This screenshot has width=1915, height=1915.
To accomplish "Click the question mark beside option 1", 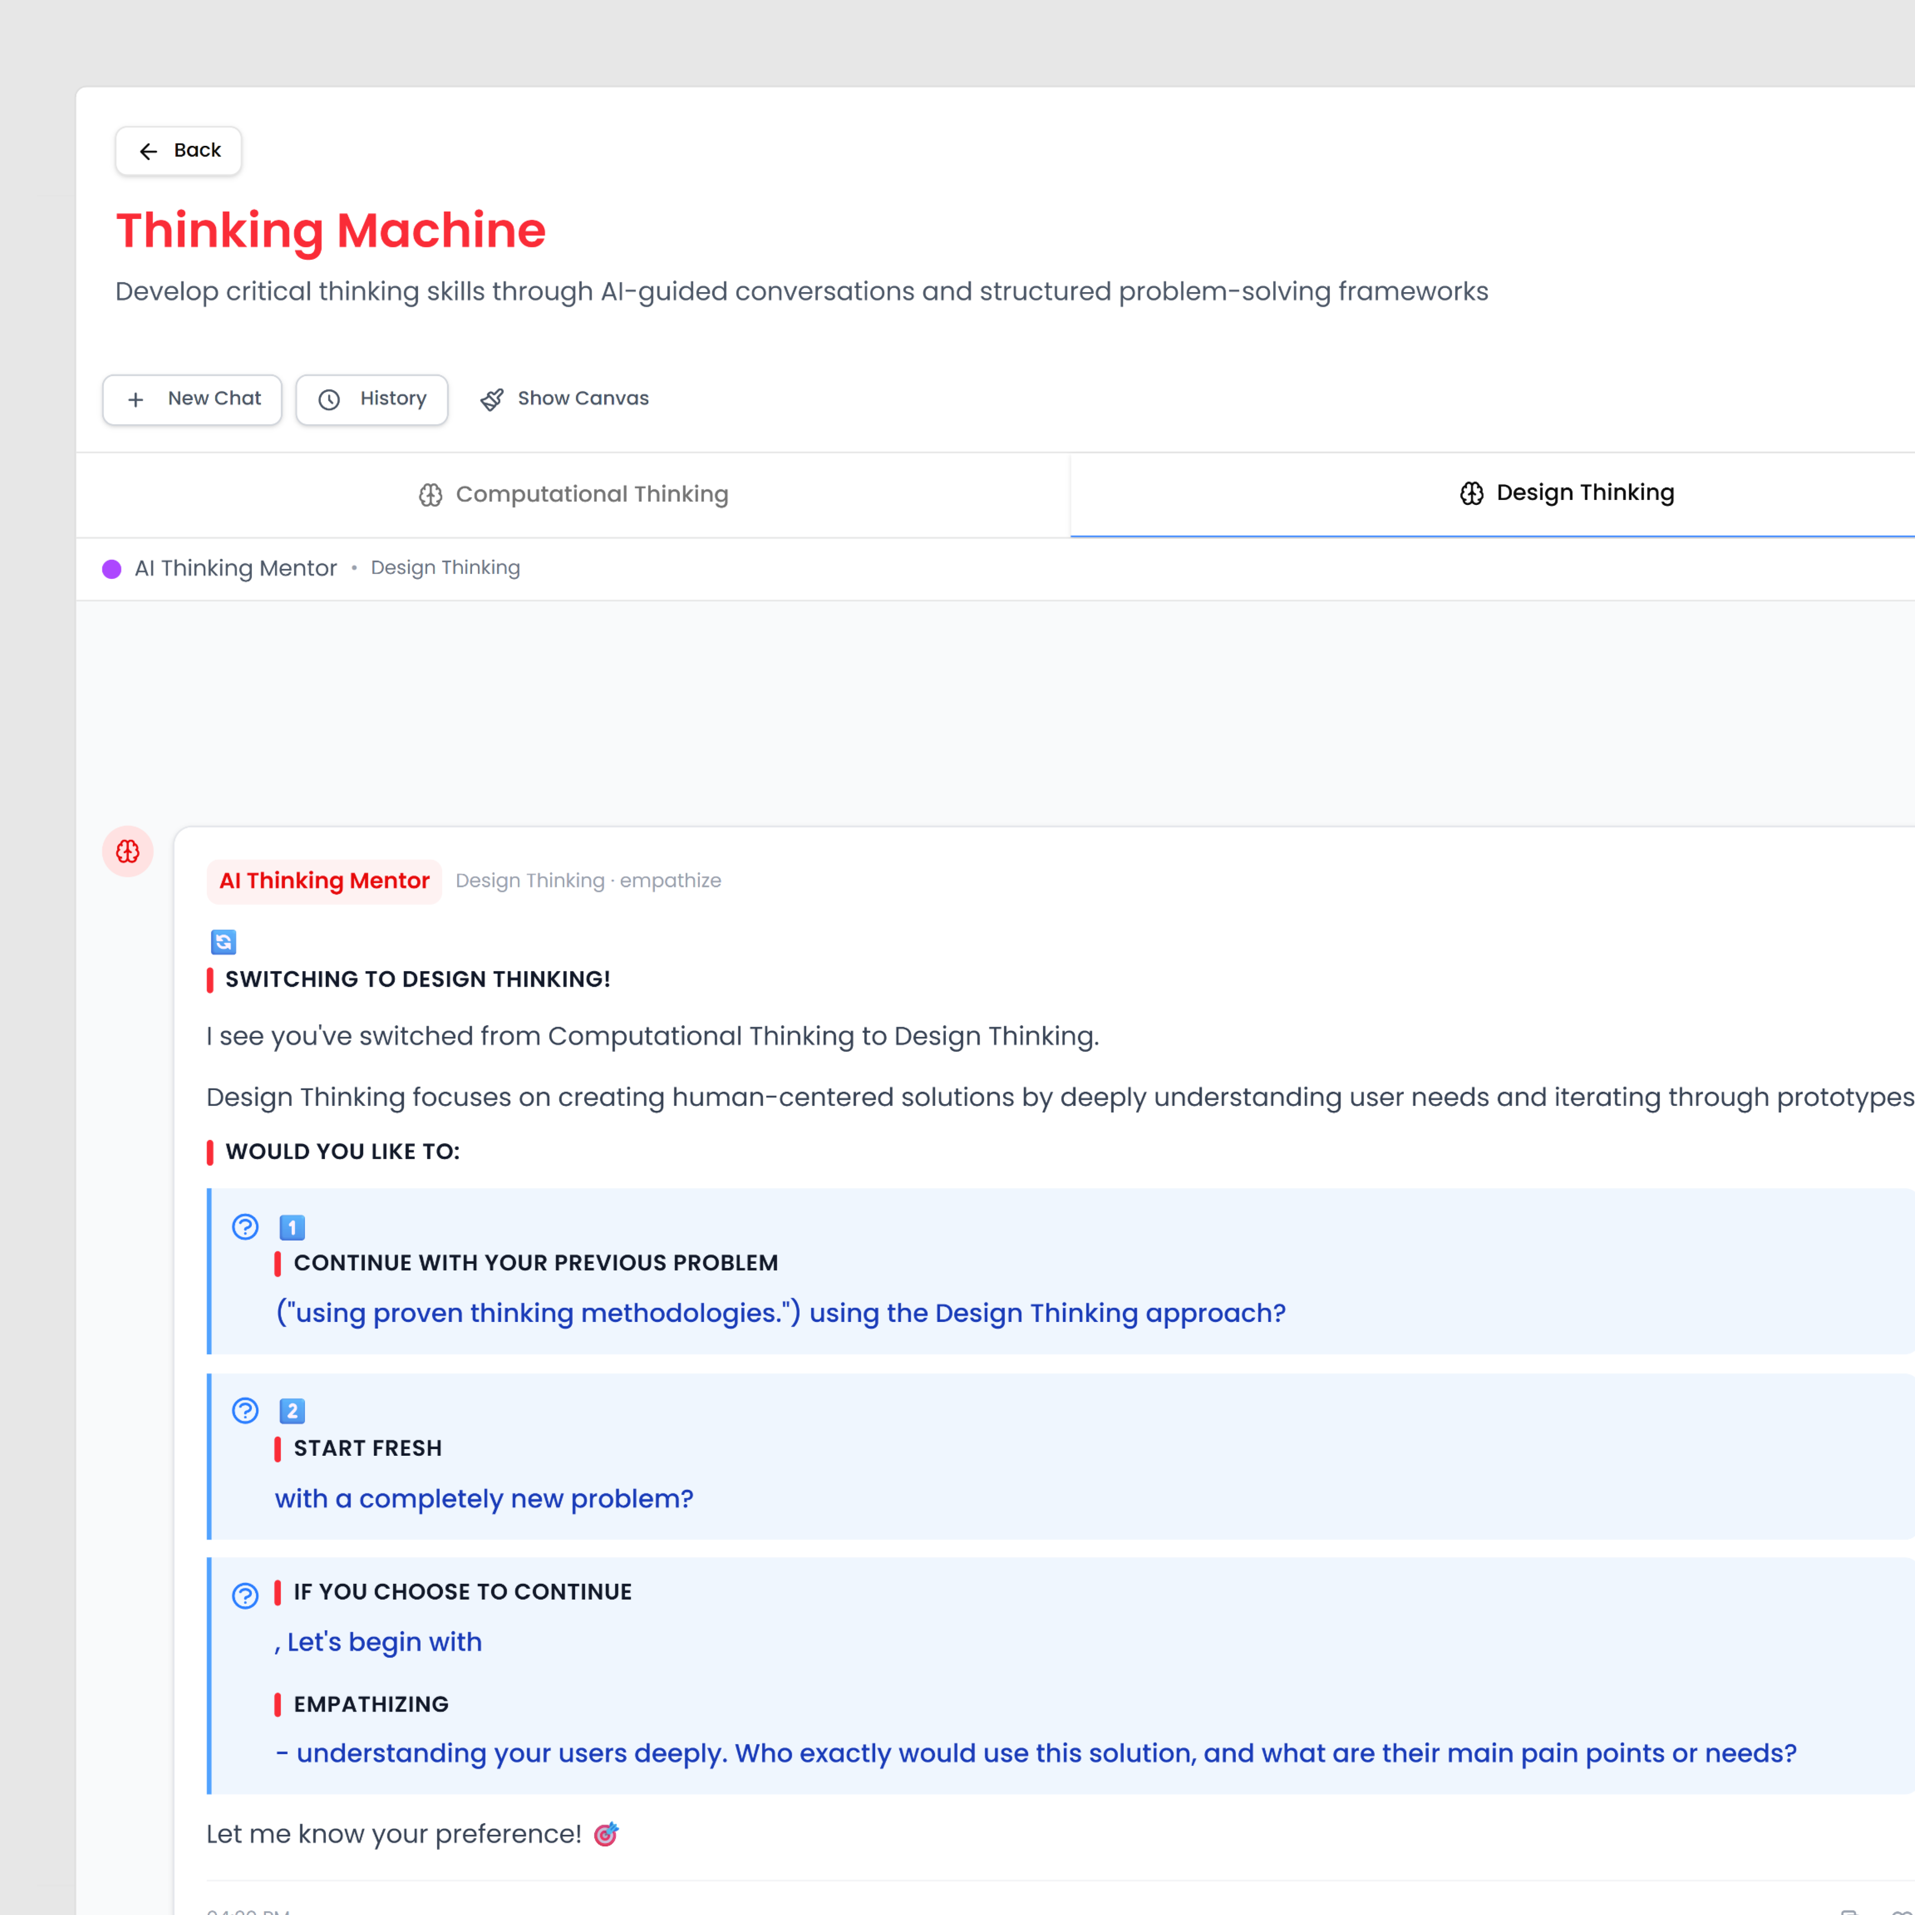I will (x=245, y=1227).
